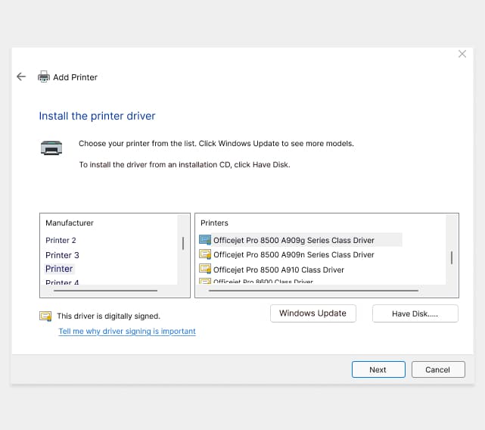Open the driver signing importance link
485x430 pixels.
[127, 331]
